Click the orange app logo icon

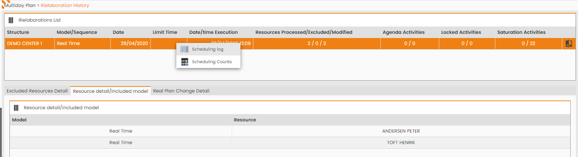click(6, 4)
